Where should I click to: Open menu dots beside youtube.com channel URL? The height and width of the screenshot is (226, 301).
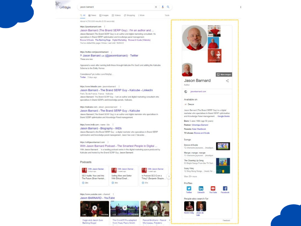click(x=113, y=194)
